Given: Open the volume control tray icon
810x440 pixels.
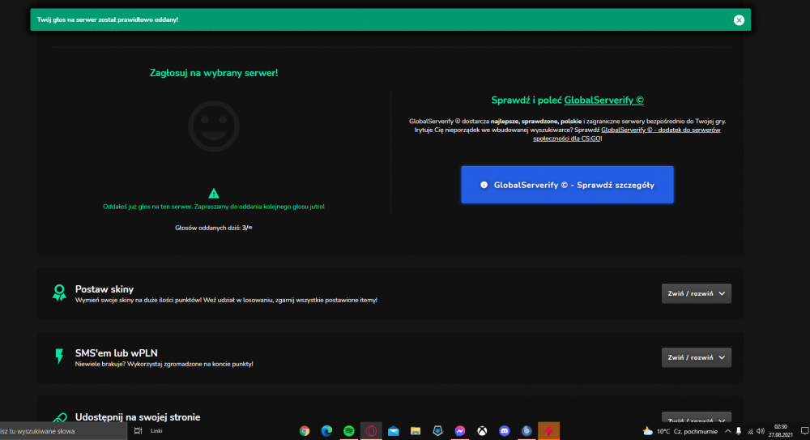Looking at the screenshot, I should click(761, 431).
